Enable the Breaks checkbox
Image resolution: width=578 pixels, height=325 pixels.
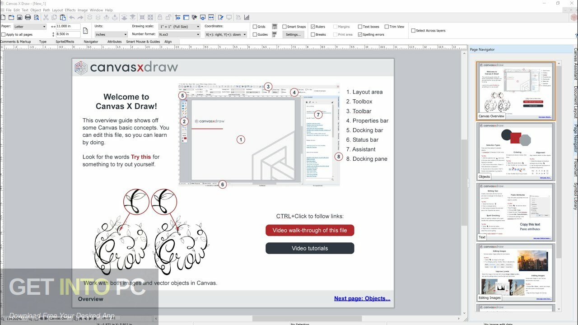click(x=313, y=34)
